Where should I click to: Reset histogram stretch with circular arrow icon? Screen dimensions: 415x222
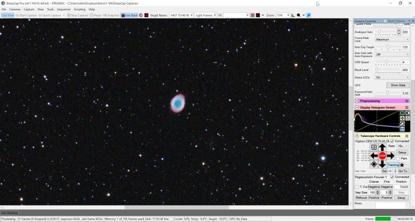click(402, 123)
